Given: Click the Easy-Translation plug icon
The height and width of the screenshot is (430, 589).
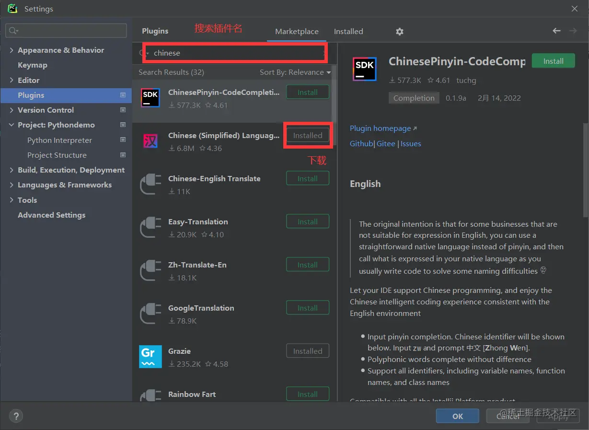Looking at the screenshot, I should 150,227.
